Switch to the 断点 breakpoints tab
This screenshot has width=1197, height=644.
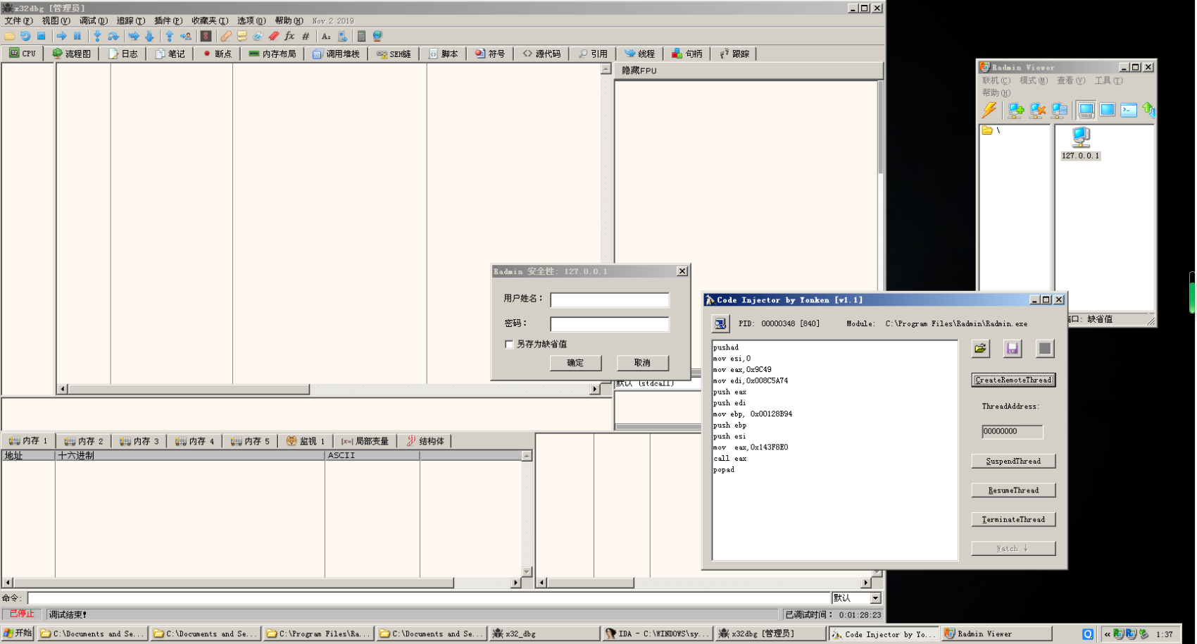pyautogui.click(x=218, y=54)
